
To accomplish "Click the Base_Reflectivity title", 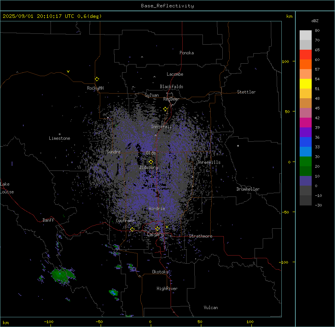I will coord(167,6).
